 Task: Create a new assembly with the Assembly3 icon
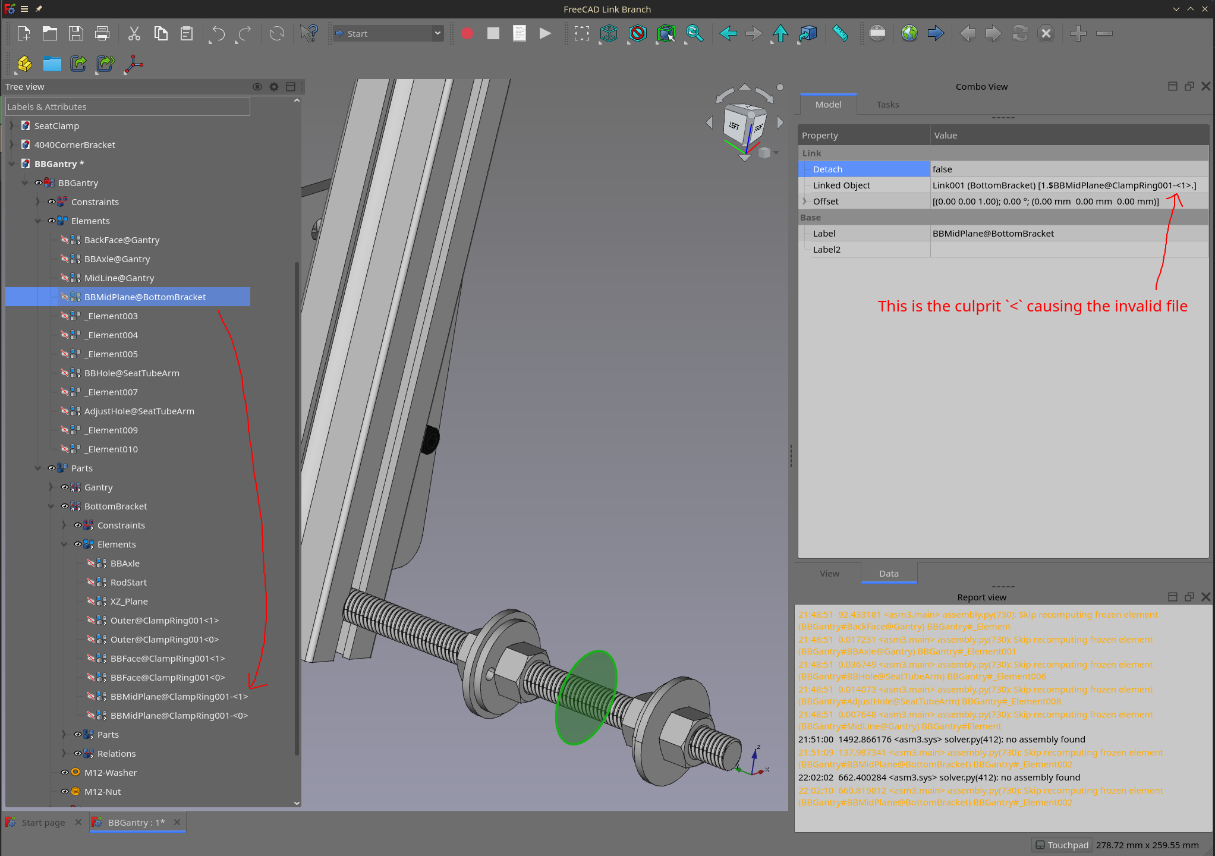point(24,64)
